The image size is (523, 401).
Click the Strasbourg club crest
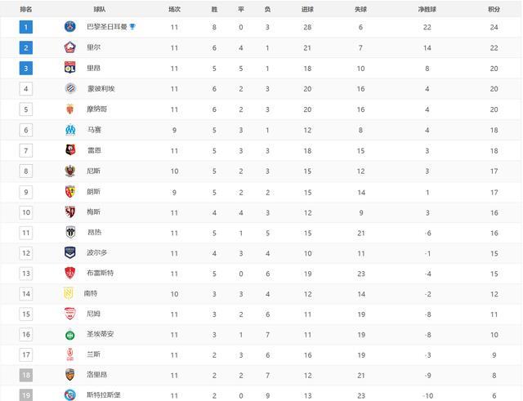coord(70,395)
